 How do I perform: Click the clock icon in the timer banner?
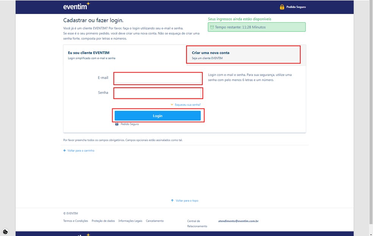212,27
